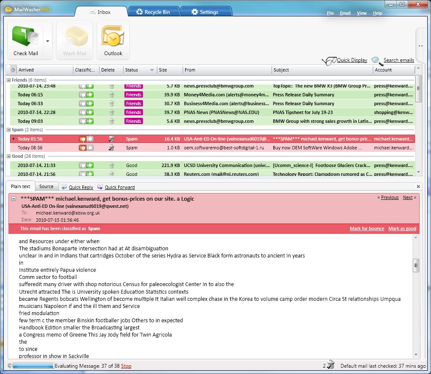Click the MailWasher Pro logo icon
The height and width of the screenshot is (374, 431).
point(8,10)
